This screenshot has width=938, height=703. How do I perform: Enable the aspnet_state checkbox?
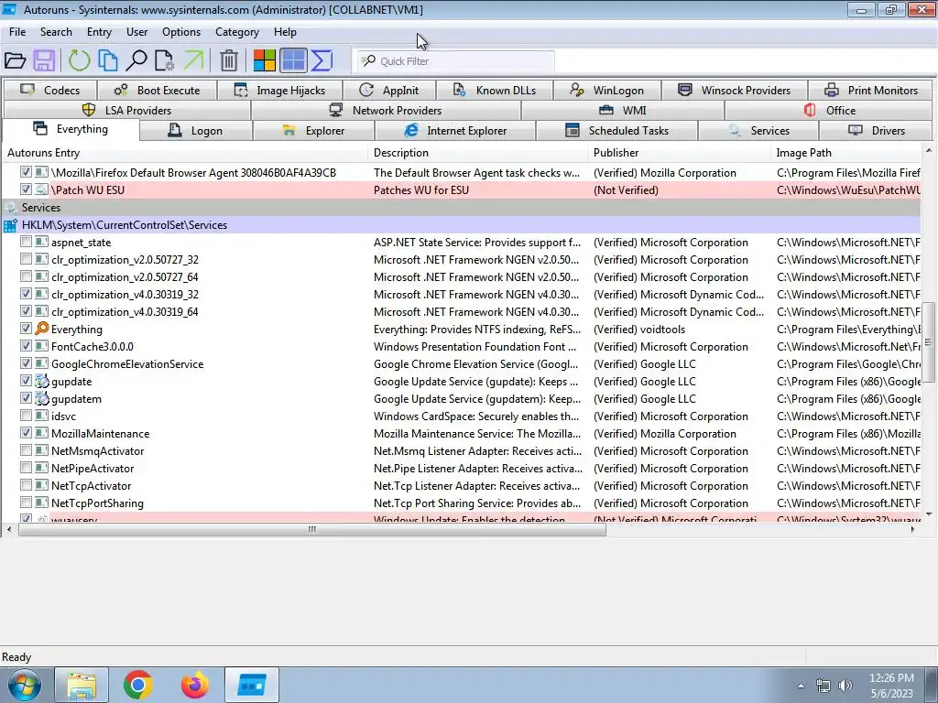click(x=26, y=242)
